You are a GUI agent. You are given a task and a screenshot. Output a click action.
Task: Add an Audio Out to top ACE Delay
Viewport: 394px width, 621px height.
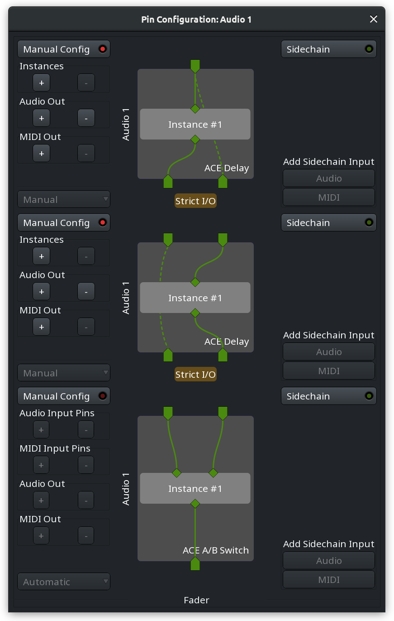click(41, 118)
